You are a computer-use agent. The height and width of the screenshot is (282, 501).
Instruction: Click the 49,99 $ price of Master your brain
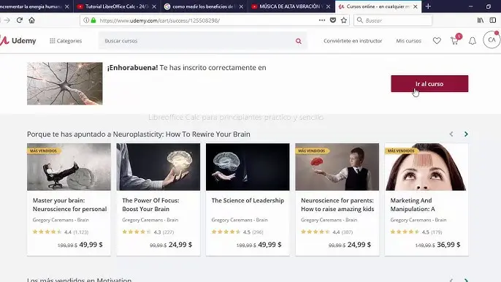[91, 245]
